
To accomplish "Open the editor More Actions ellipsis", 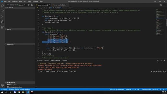I will [164, 5].
